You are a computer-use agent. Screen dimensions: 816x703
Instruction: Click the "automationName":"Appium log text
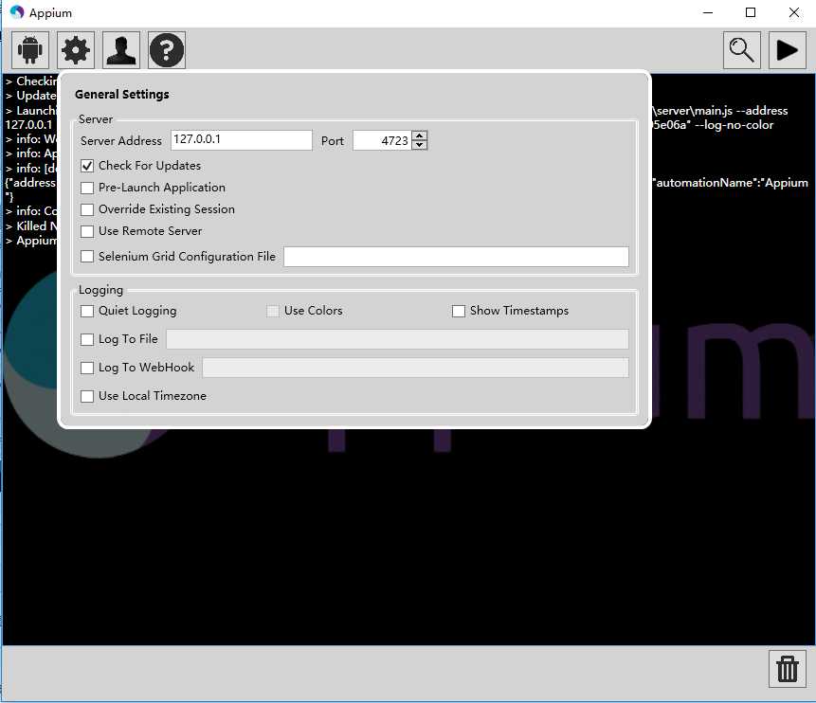731,183
